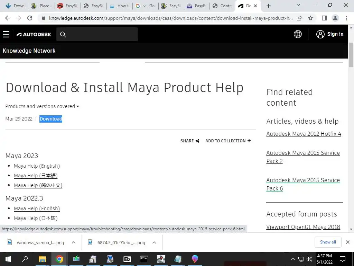
Task: Click Show all downloads
Action: click(328, 242)
